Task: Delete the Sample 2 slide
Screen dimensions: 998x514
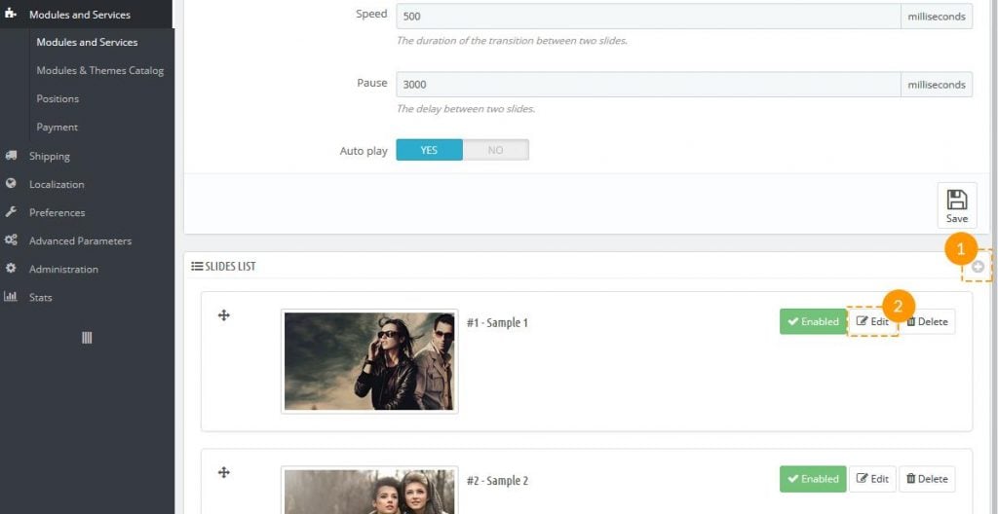Action: click(927, 479)
